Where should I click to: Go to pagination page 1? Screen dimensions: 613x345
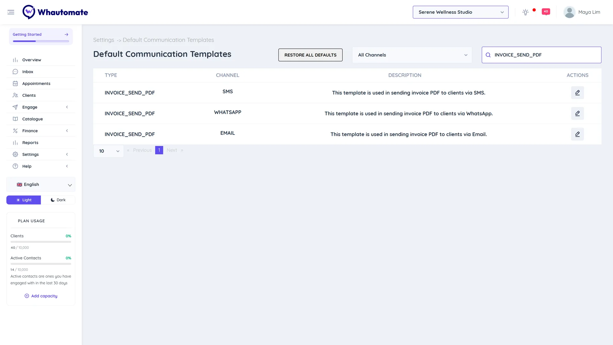[x=159, y=150]
